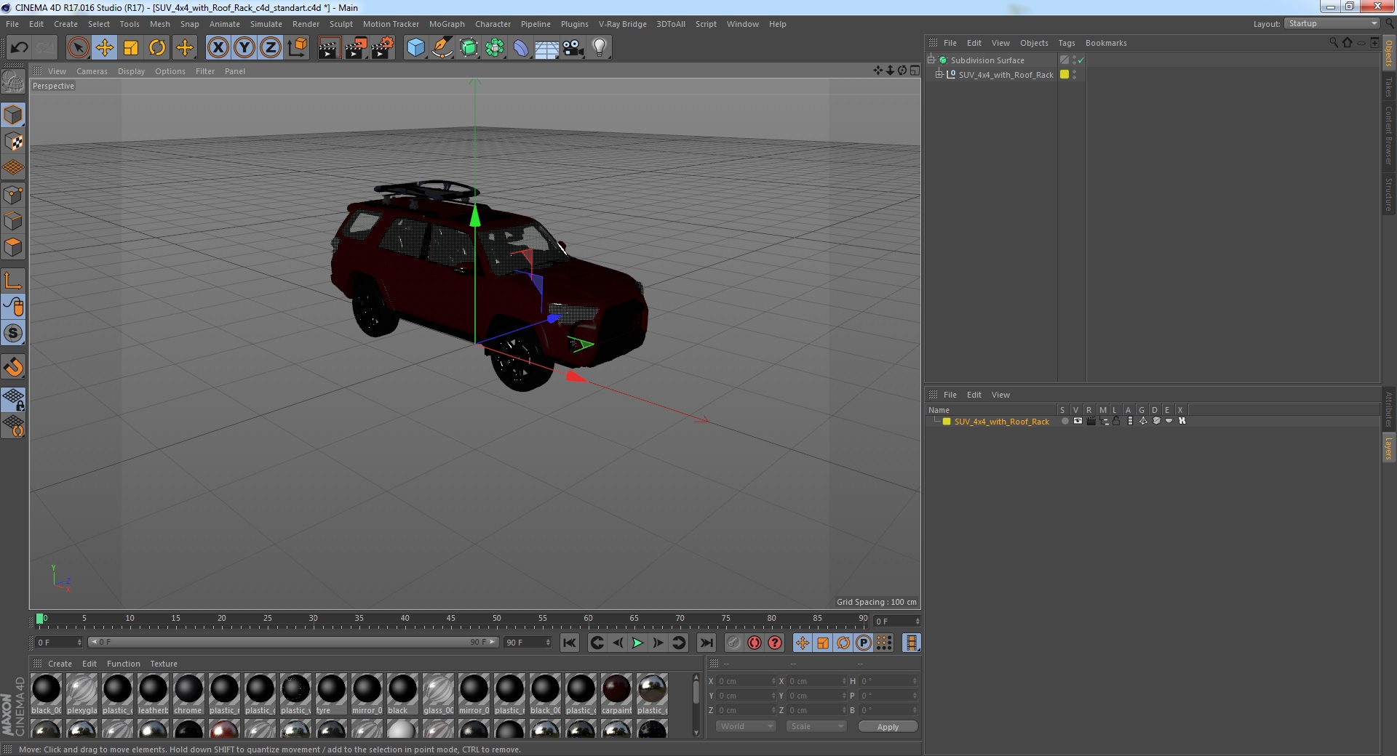1397x756 pixels.
Task: Switch to Edges mode
Action: pos(13,221)
